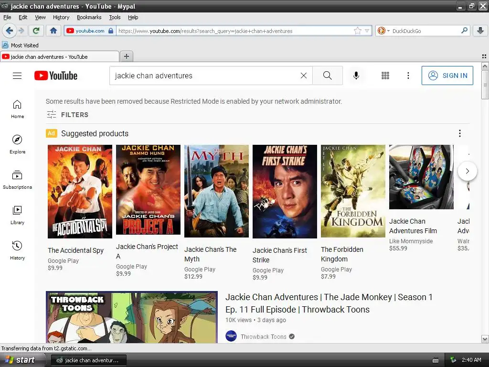Run search with YouTube magnifier button

click(328, 76)
